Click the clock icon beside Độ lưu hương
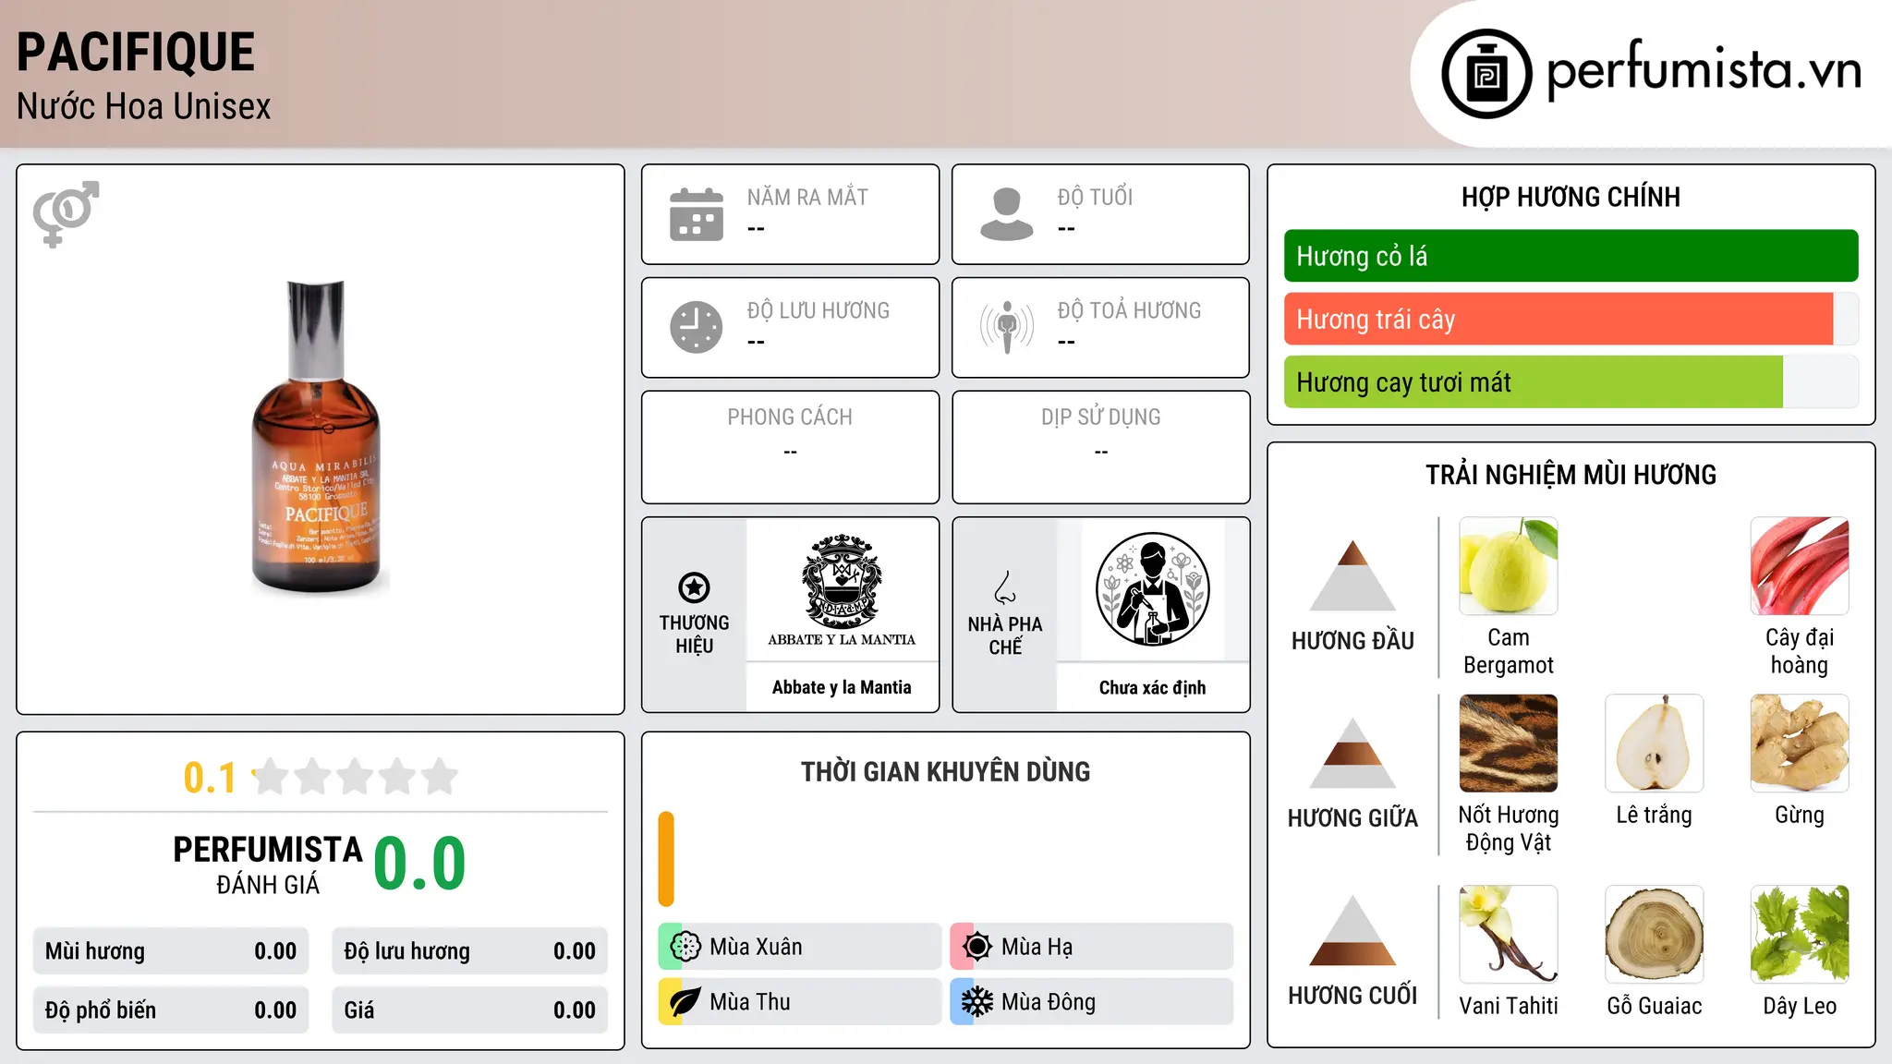Image resolution: width=1892 pixels, height=1064 pixels. [x=697, y=327]
